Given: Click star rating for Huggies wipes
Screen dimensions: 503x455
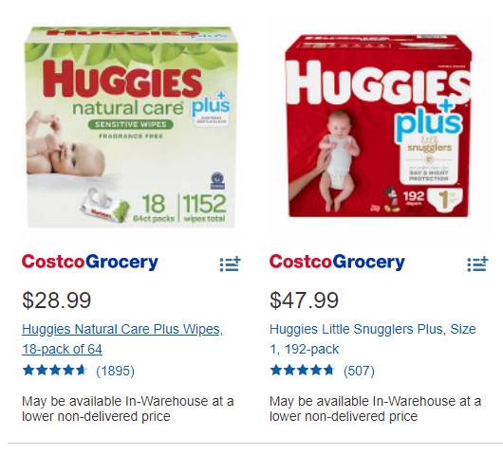Looking at the screenshot, I should [54, 371].
